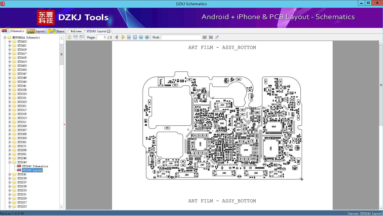Open XT2243 Schematics document
Screen dimensions: 383x216
pyautogui.click(x=35, y=166)
